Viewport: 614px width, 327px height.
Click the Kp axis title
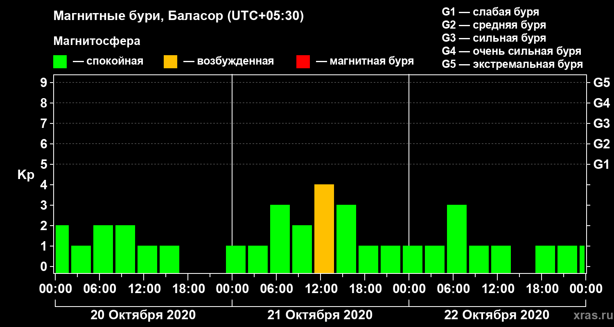pyautogui.click(x=26, y=175)
